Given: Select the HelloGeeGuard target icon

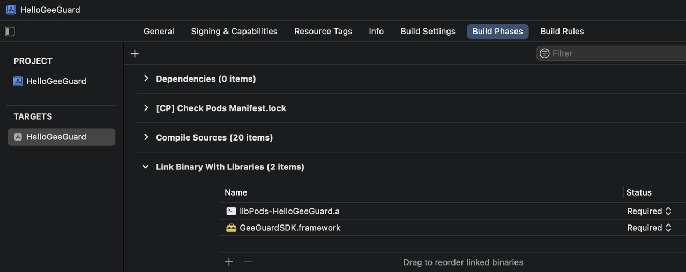Looking at the screenshot, I should pyautogui.click(x=18, y=137).
